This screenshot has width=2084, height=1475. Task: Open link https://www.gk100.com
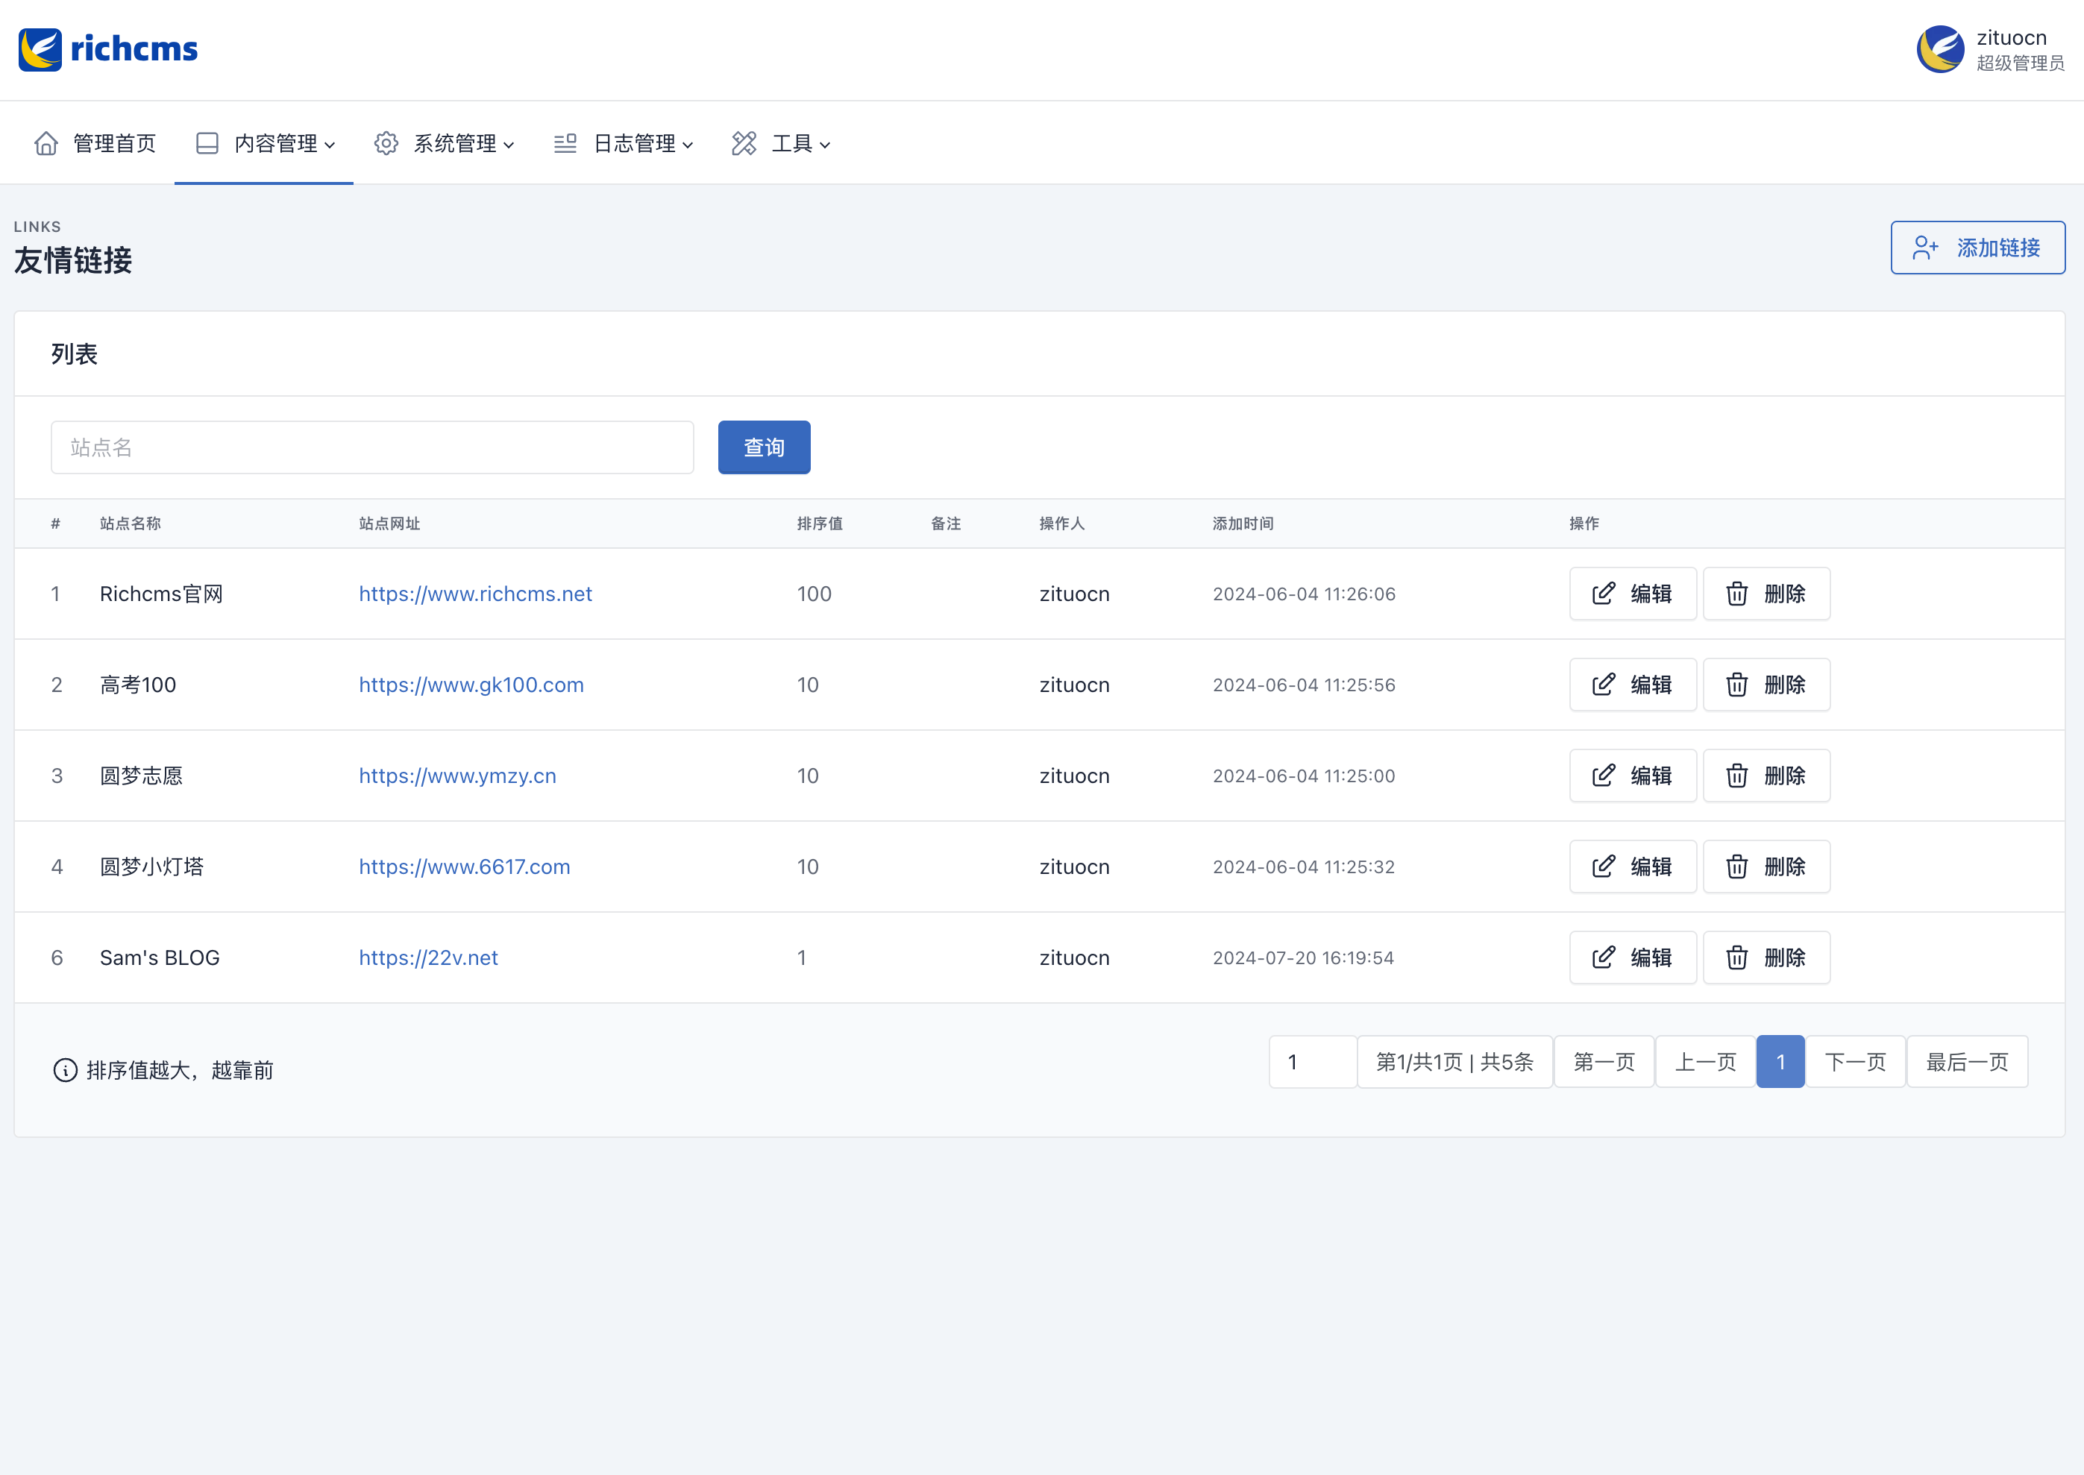click(471, 685)
